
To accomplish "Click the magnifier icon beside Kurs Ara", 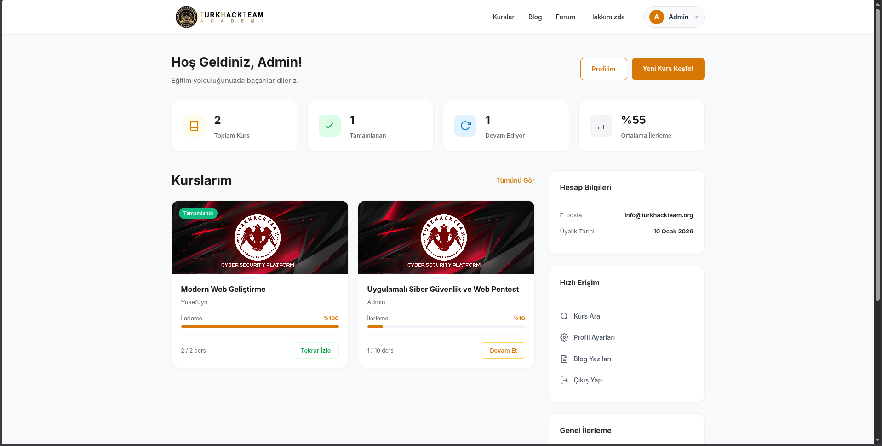I will coord(564,316).
